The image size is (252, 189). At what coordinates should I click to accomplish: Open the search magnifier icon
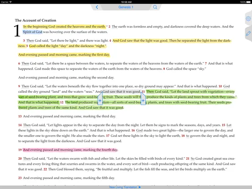(x=155, y=7)
